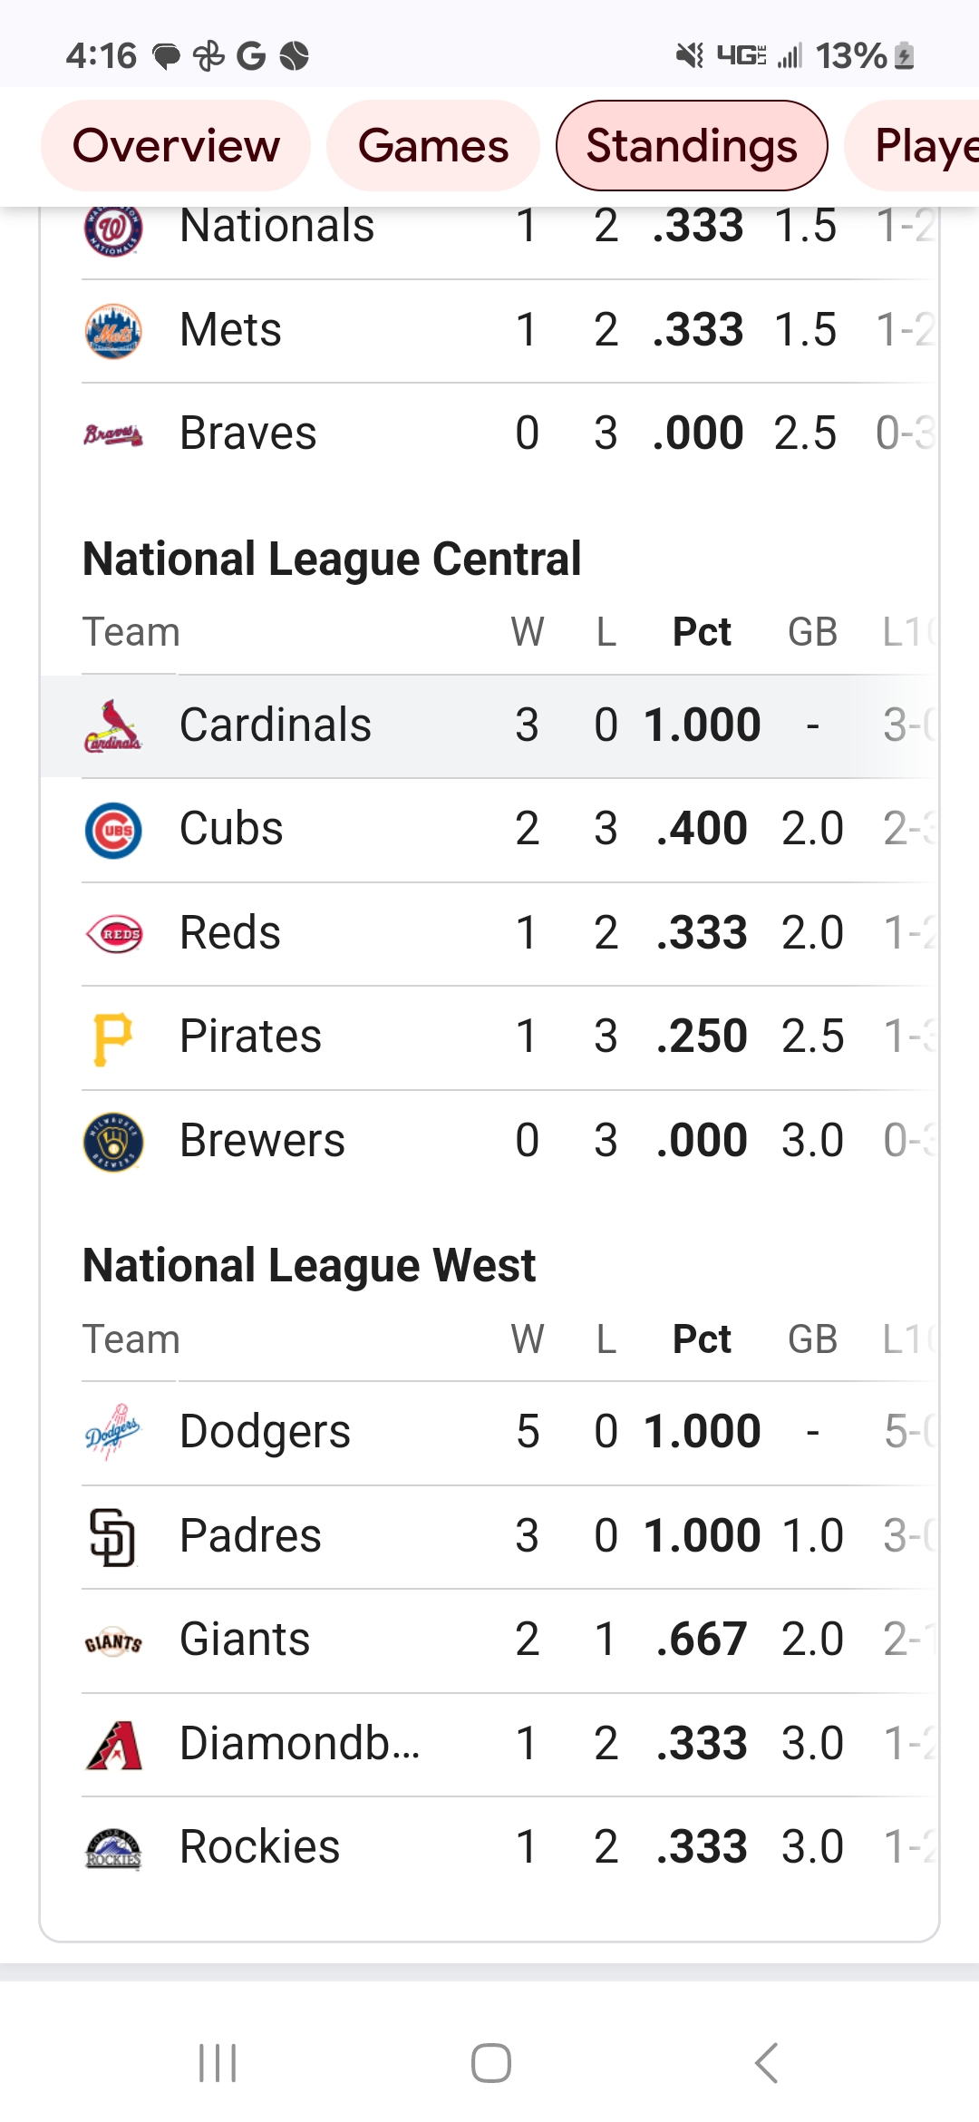Tap the Rockies team logo
This screenshot has width=979, height=2122.
(x=113, y=1848)
